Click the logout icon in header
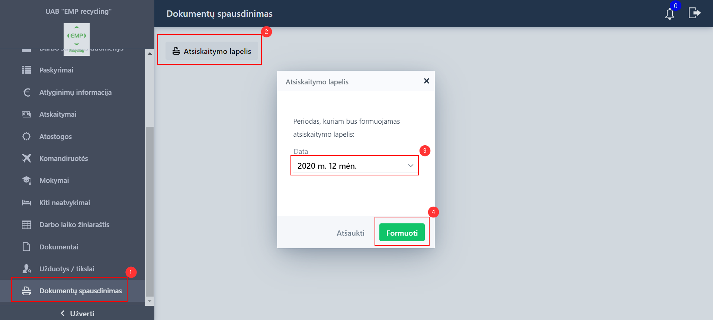Image resolution: width=713 pixels, height=320 pixels. [694, 13]
